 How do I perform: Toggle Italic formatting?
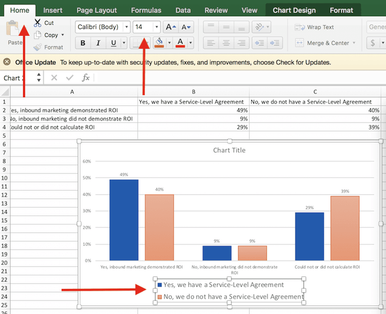pyautogui.click(x=99, y=43)
